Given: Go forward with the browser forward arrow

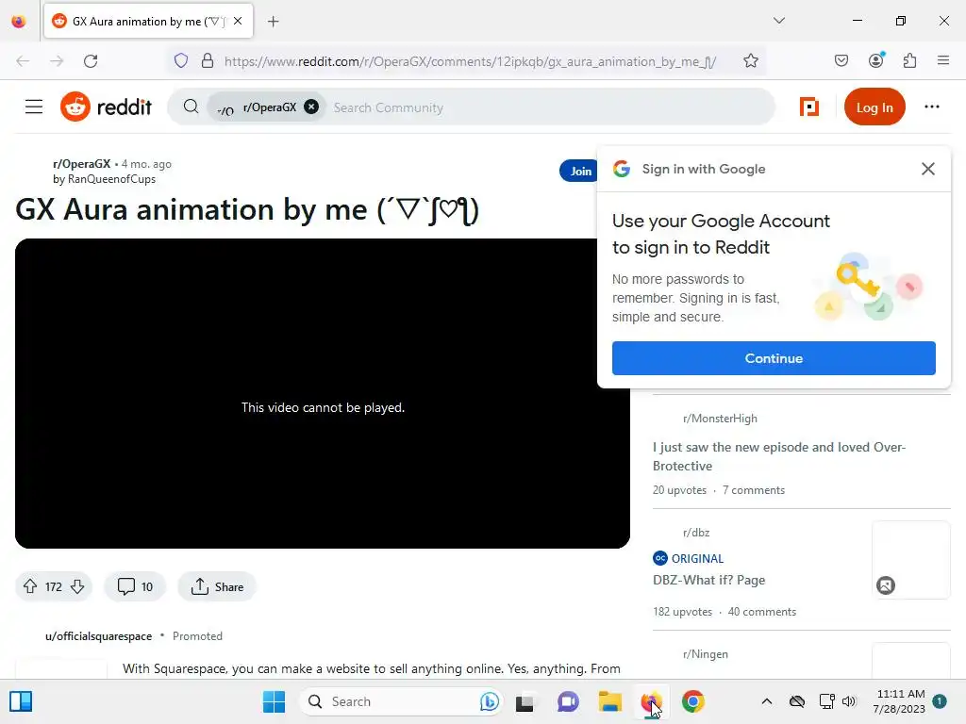Looking at the screenshot, I should [57, 61].
